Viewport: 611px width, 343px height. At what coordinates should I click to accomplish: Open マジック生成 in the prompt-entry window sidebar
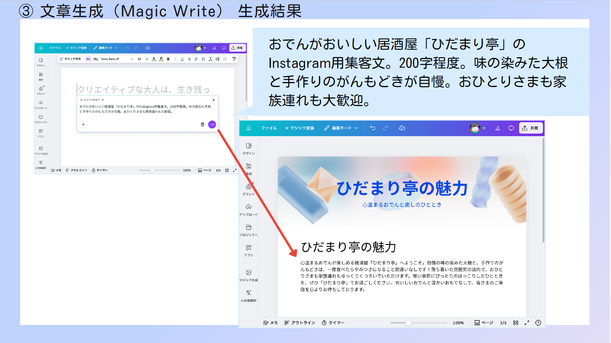pos(41,150)
